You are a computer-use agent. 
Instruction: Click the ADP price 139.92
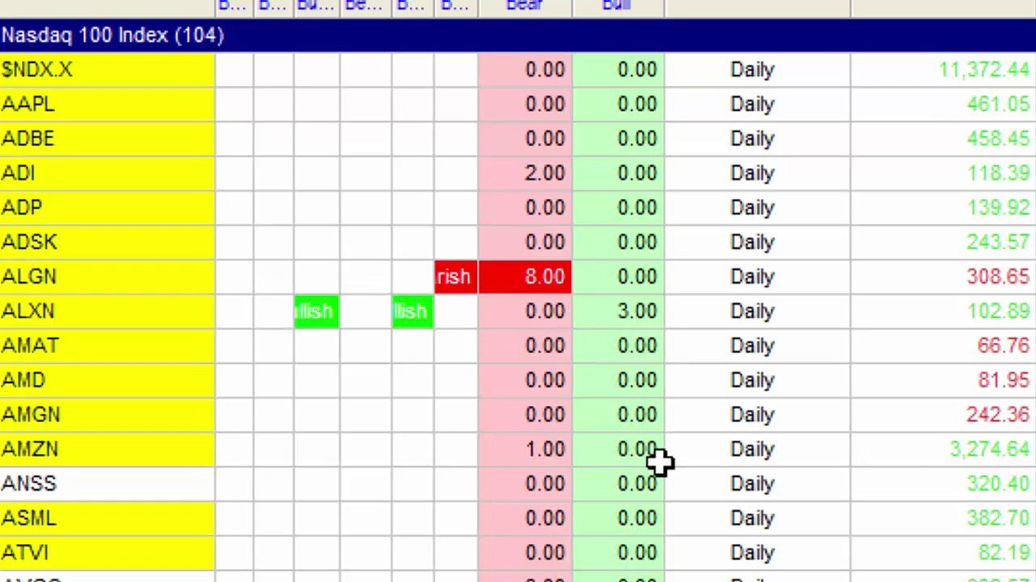point(998,208)
